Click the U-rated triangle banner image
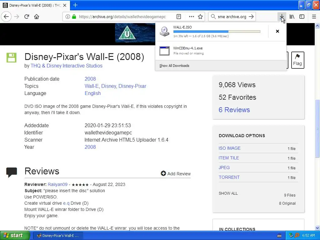The width and height of the screenshot is (320, 240). pos(127,32)
